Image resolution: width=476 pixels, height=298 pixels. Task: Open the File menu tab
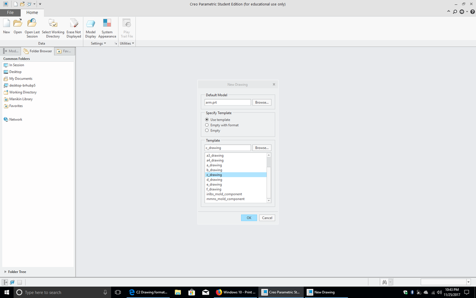pos(10,12)
